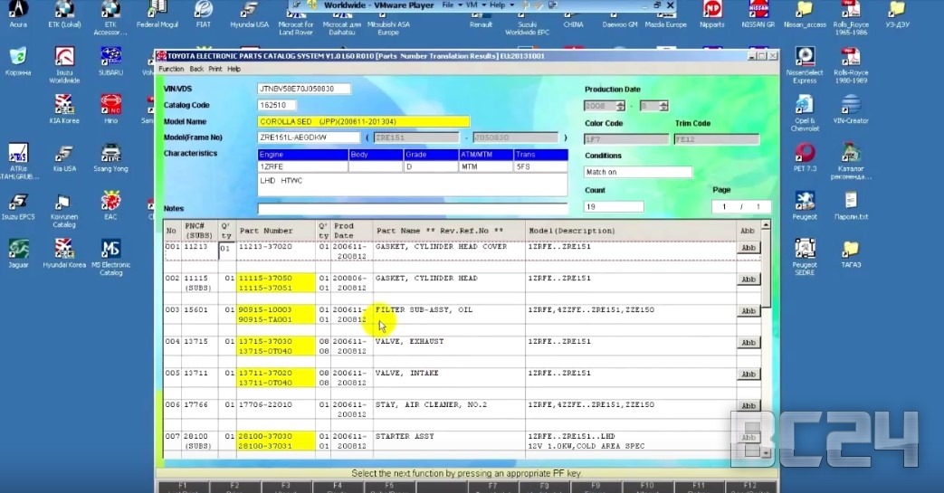Click in the Notes input field
Viewport: 944px width, 493px height.
pyautogui.click(x=412, y=209)
